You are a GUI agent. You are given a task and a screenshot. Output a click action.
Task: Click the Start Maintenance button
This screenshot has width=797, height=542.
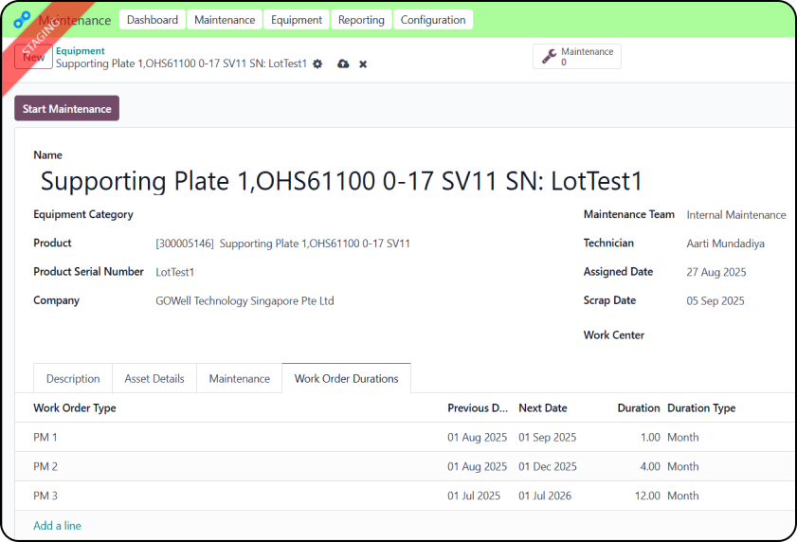point(66,109)
